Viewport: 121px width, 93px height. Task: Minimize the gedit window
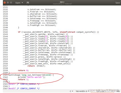[x=8, y=3]
